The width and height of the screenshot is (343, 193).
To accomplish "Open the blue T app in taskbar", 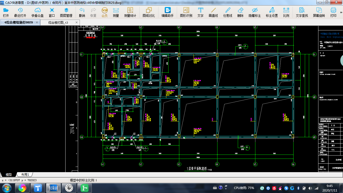I will click(x=38, y=188).
